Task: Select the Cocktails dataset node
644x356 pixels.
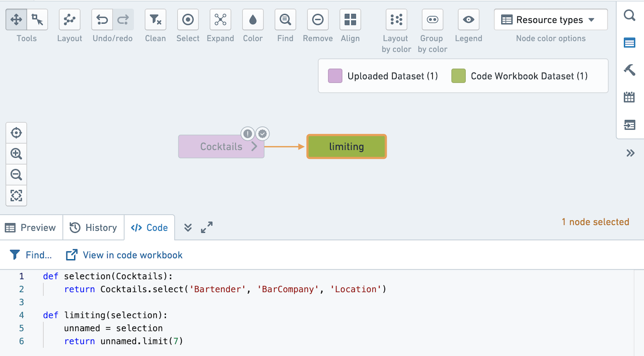Action: (x=222, y=147)
